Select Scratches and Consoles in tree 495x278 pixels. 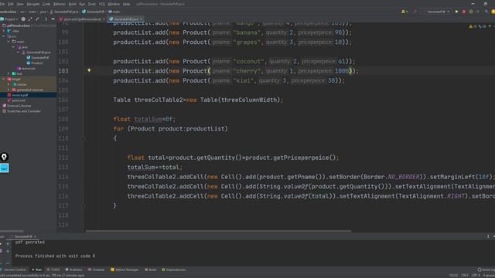(22, 111)
